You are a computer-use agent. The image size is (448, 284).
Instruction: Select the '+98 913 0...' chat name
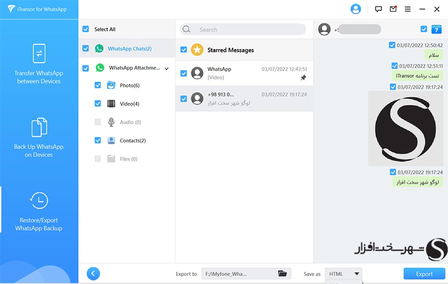point(221,94)
